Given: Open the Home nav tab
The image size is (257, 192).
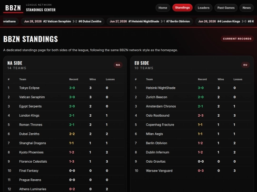Looking at the screenshot, I should pos(163,8).
